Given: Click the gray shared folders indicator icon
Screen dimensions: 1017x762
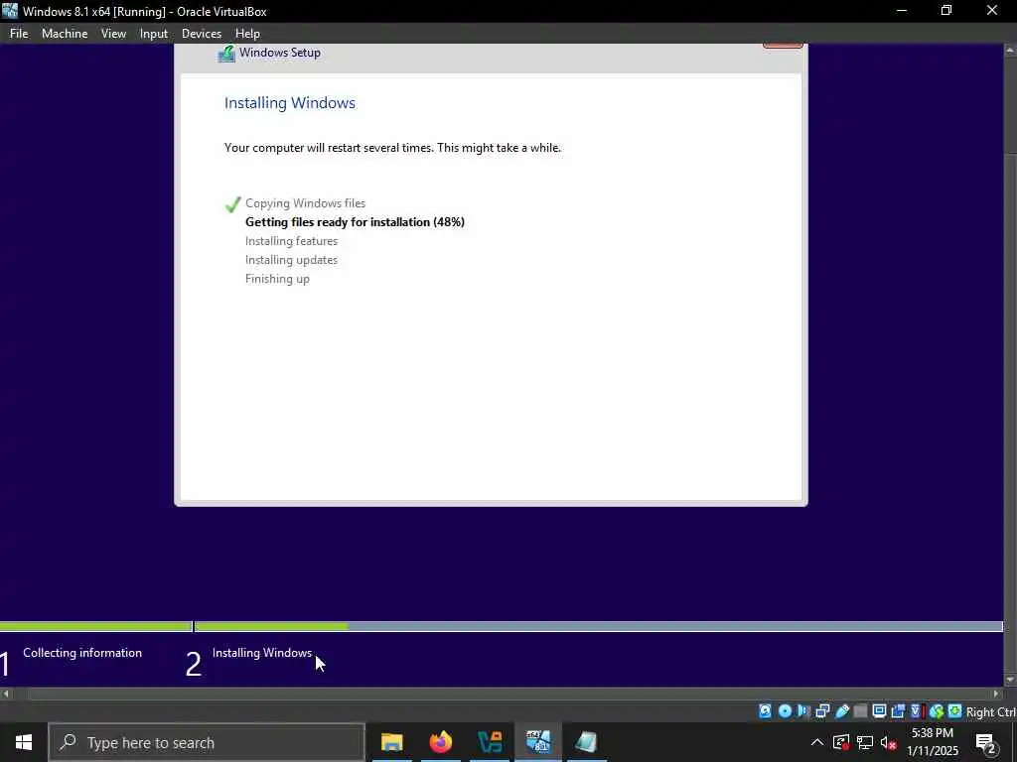Looking at the screenshot, I should coord(861,711).
